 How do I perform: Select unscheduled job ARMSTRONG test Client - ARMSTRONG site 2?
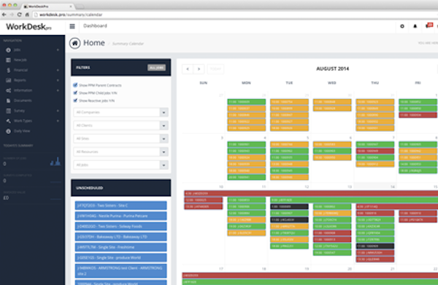click(x=120, y=270)
